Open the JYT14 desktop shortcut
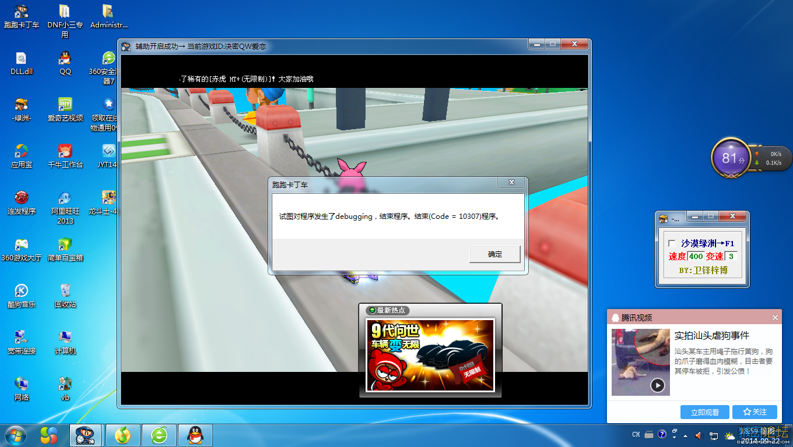 pos(108,156)
